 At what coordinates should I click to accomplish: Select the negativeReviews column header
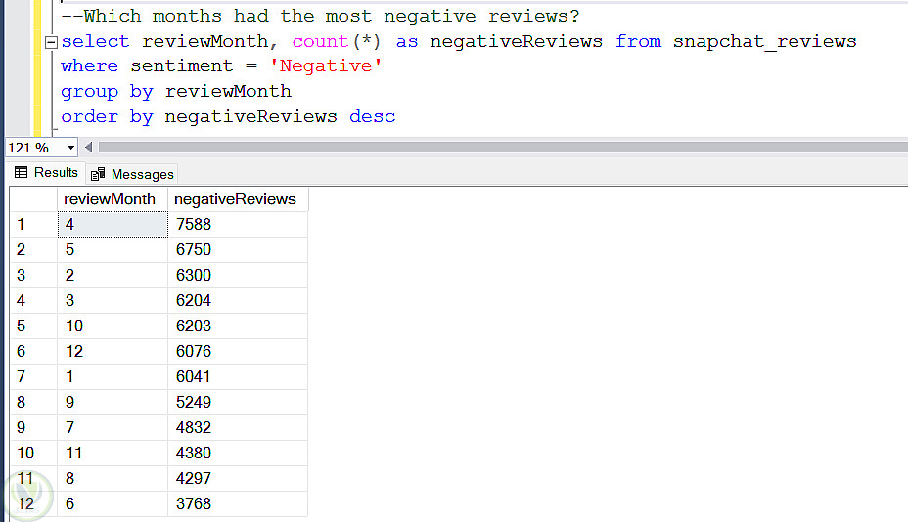click(238, 199)
